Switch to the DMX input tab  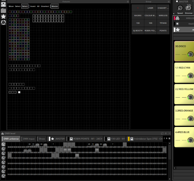click(x=29, y=139)
